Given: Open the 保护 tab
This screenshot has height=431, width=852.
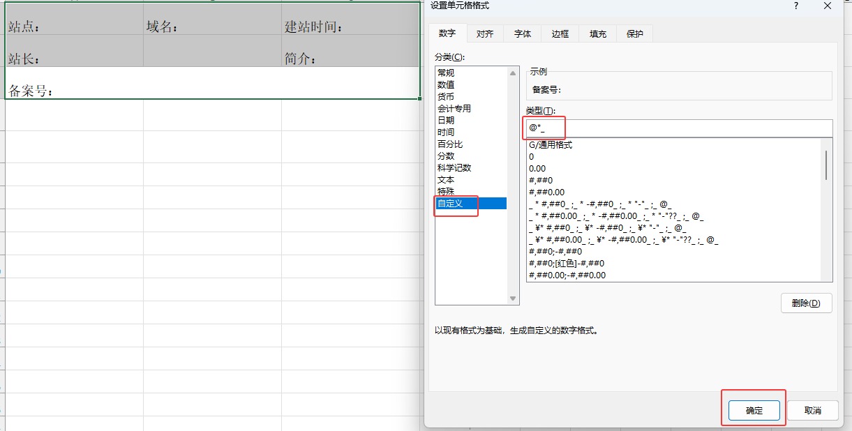Looking at the screenshot, I should (634, 32).
